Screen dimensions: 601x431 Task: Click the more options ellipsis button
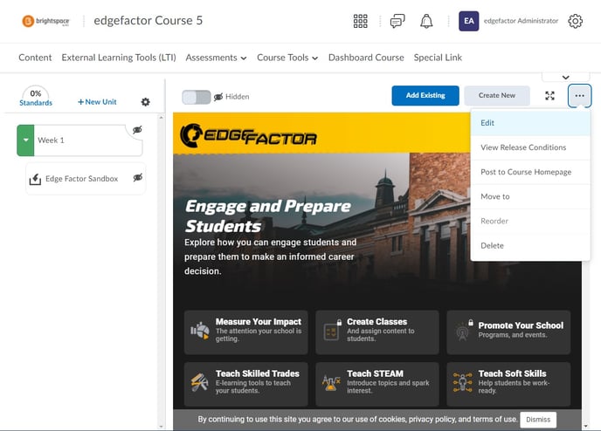point(579,96)
